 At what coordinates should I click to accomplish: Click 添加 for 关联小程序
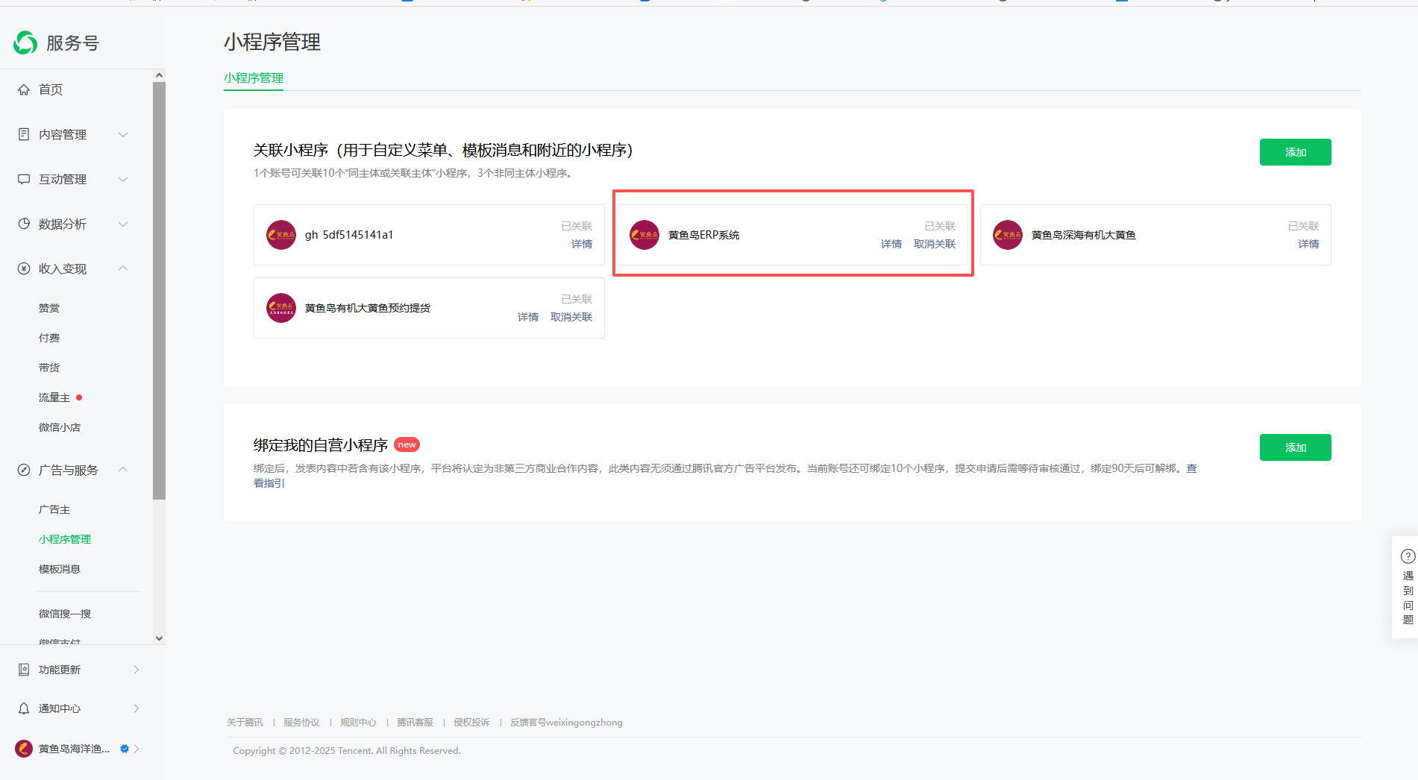[1296, 152]
